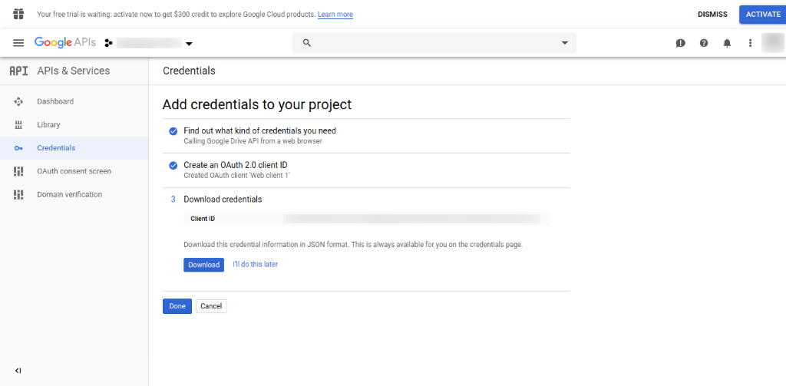Go to Dashboard in sidebar
This screenshot has width=786, height=386.
pos(55,101)
